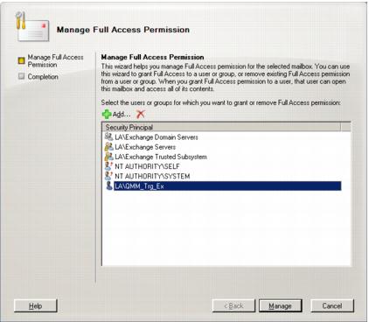Click the wizard mailbox tools icon in header
Viewport: 369px width, 322px height.
pyautogui.click(x=32, y=27)
